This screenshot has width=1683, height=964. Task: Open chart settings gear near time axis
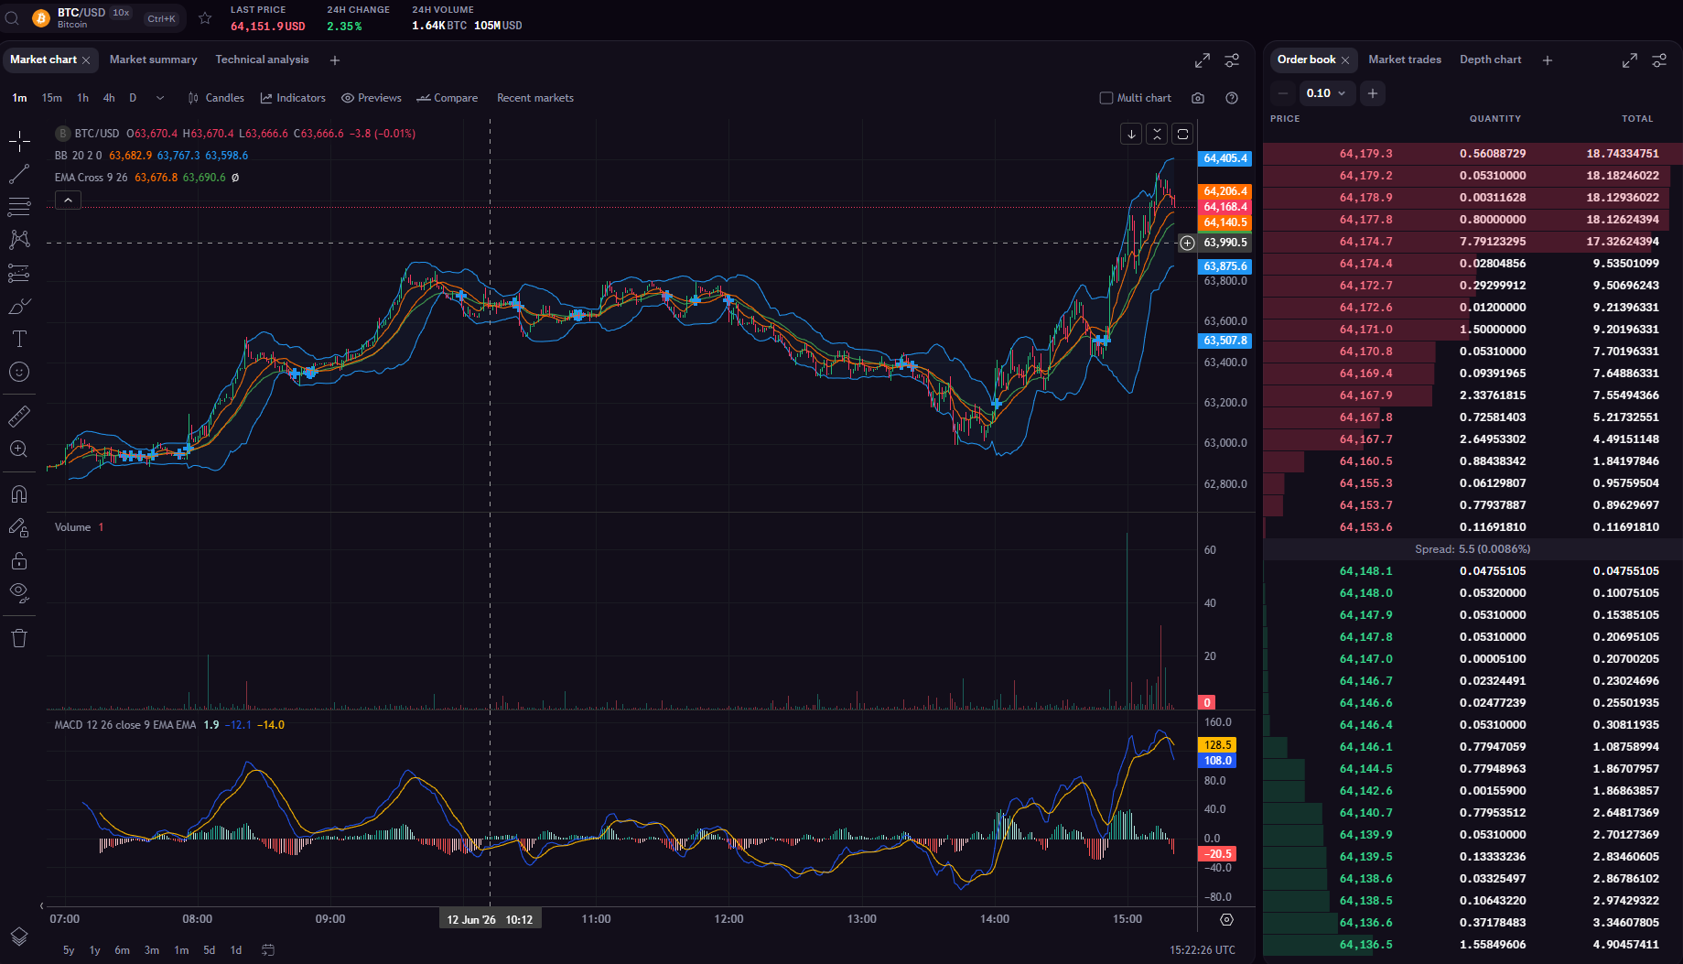coord(1227,919)
